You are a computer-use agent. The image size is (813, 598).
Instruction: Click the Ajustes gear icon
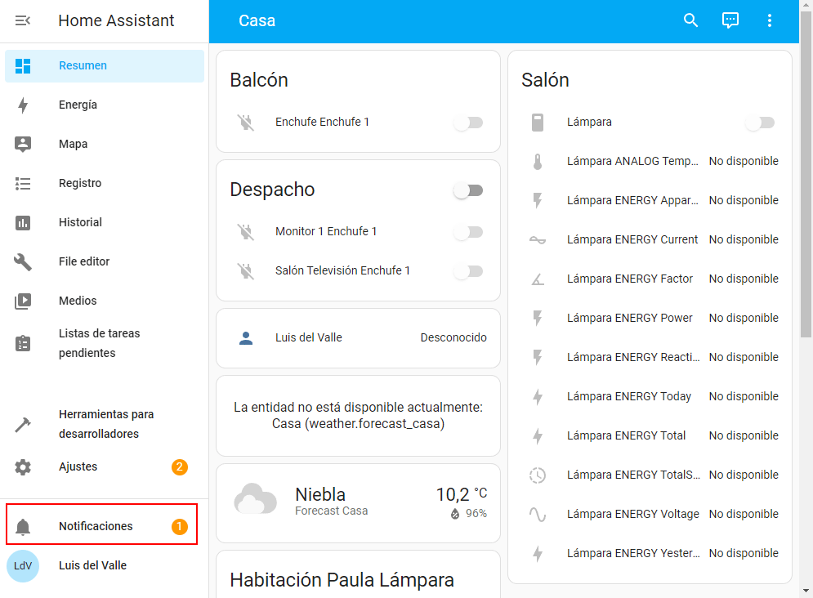23,467
